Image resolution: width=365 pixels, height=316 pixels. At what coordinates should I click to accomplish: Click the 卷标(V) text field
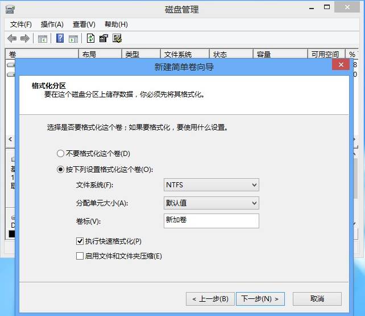point(211,221)
